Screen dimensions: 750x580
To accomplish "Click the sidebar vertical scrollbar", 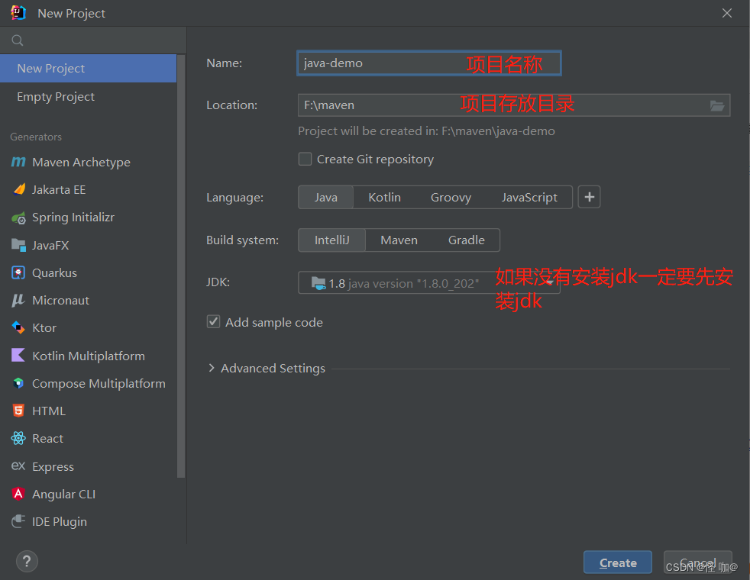I will pos(181,266).
